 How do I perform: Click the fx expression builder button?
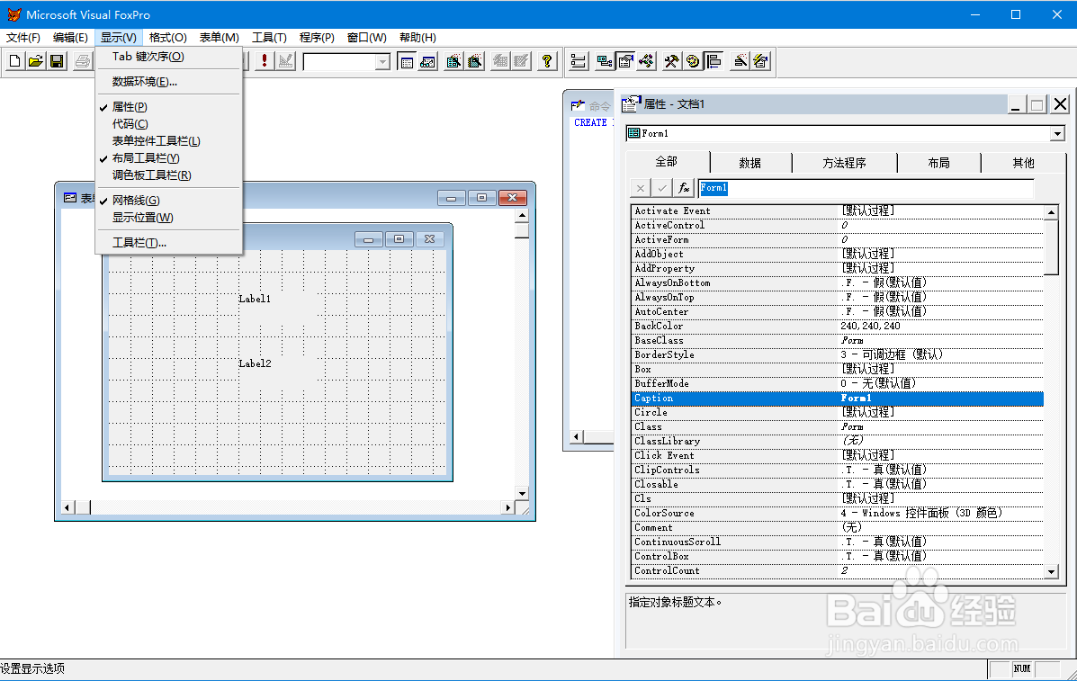(x=684, y=187)
